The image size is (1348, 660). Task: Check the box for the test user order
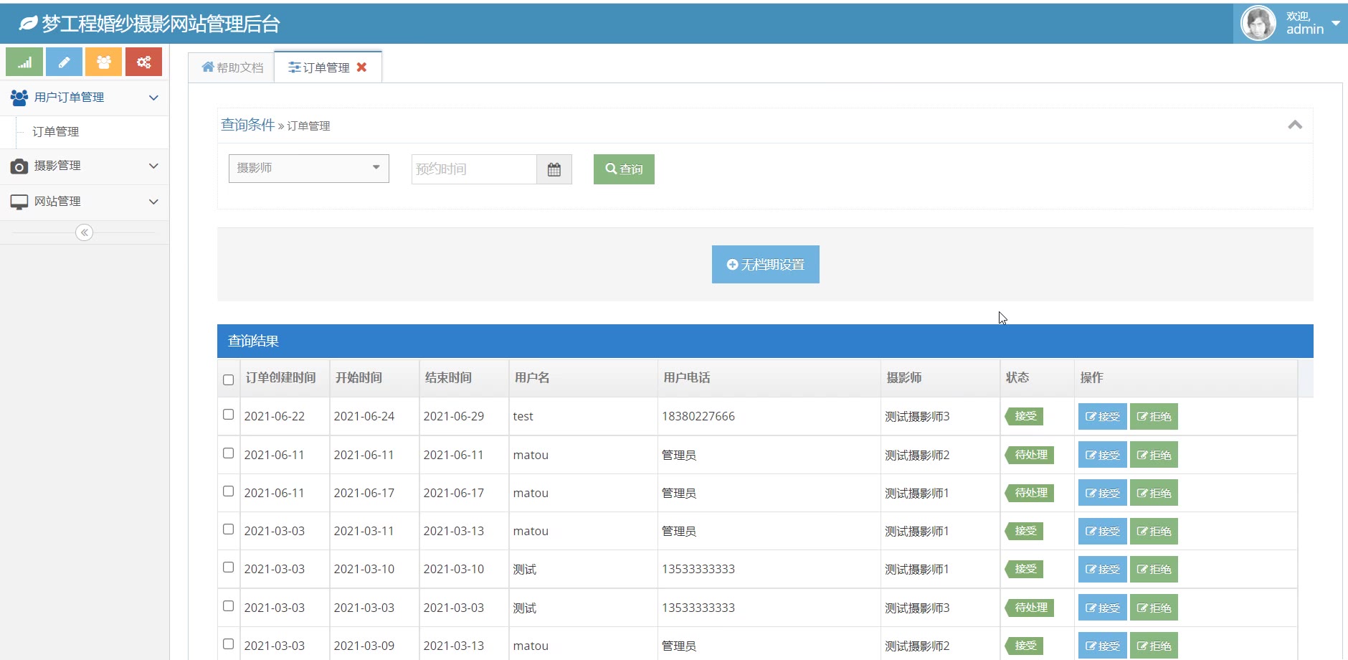tap(228, 415)
